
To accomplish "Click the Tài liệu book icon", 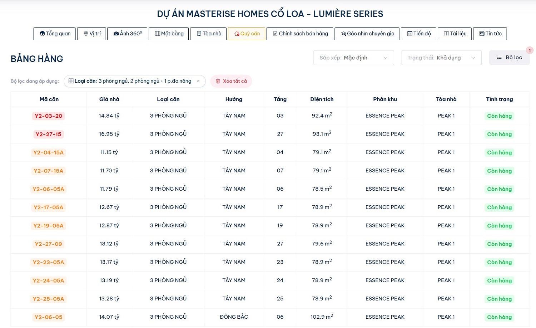I will tap(446, 34).
